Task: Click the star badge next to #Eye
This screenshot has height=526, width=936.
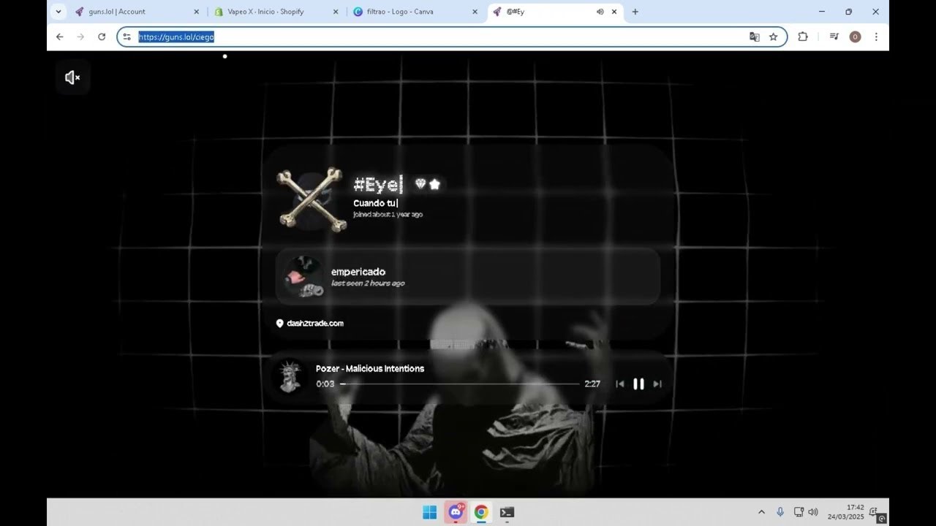Action: [435, 184]
